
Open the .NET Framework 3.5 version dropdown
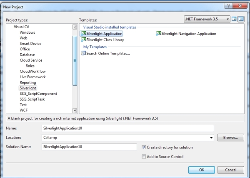[207, 19]
